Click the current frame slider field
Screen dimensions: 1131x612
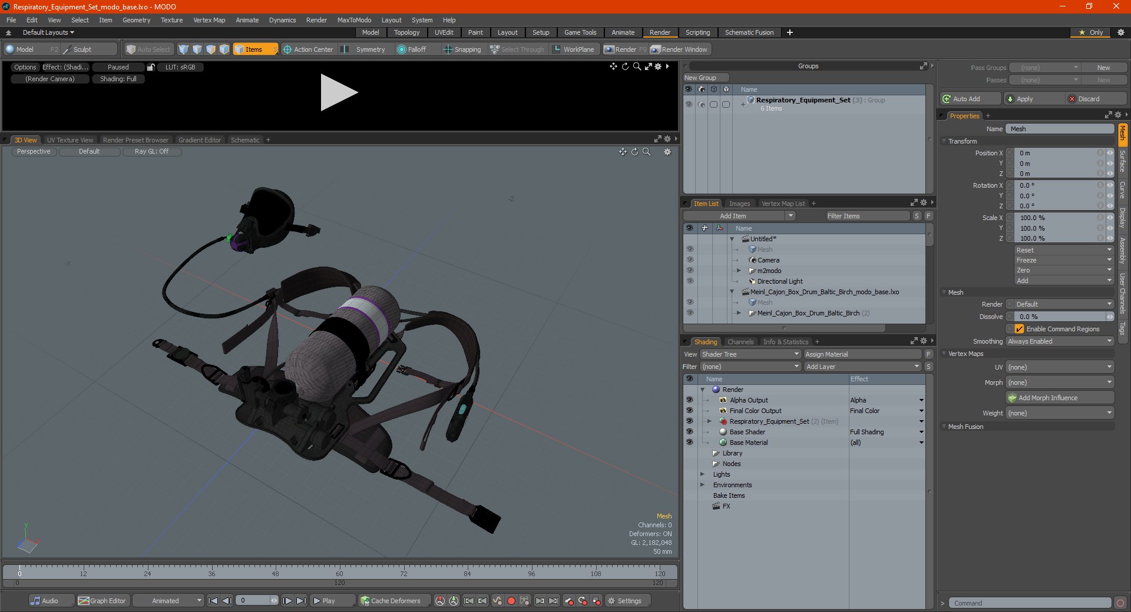tap(257, 601)
